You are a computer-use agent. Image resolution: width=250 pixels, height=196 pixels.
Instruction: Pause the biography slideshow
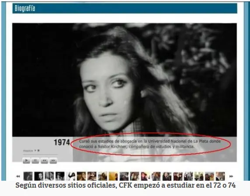pyautogui.click(x=35, y=160)
